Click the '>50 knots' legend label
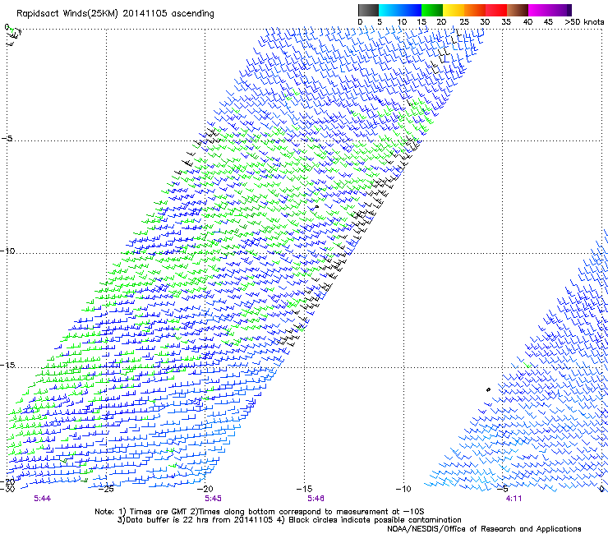This screenshot has width=608, height=534. 584,22
